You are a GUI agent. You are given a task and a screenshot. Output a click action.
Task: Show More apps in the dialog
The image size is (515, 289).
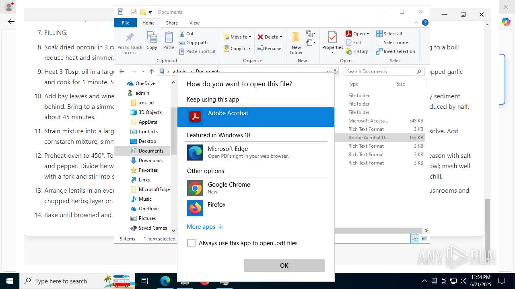pos(205,227)
